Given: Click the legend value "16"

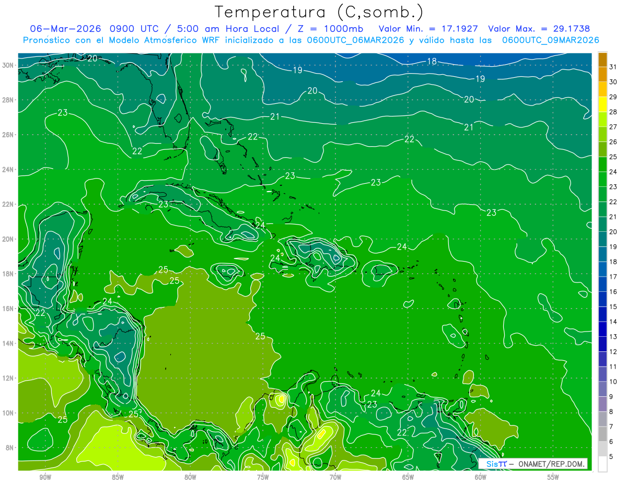Looking at the screenshot, I should coord(614,292).
